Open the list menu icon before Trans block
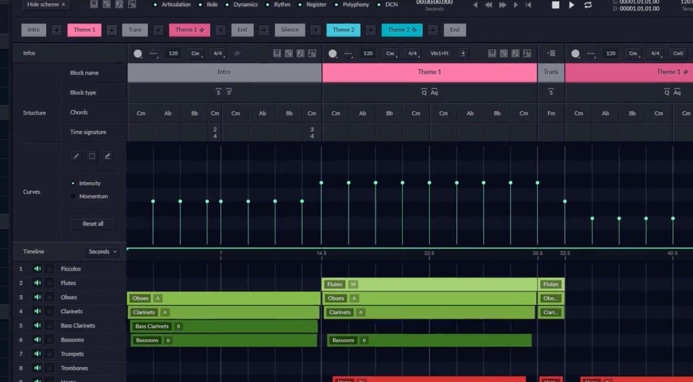The width and height of the screenshot is (693, 382). (551, 53)
